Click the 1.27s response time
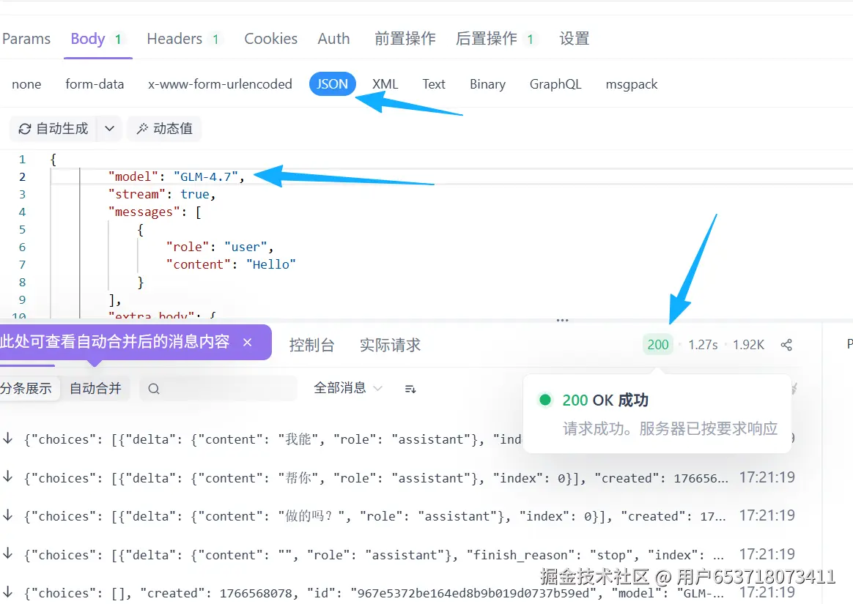Image resolution: width=853 pixels, height=604 pixels. [703, 345]
